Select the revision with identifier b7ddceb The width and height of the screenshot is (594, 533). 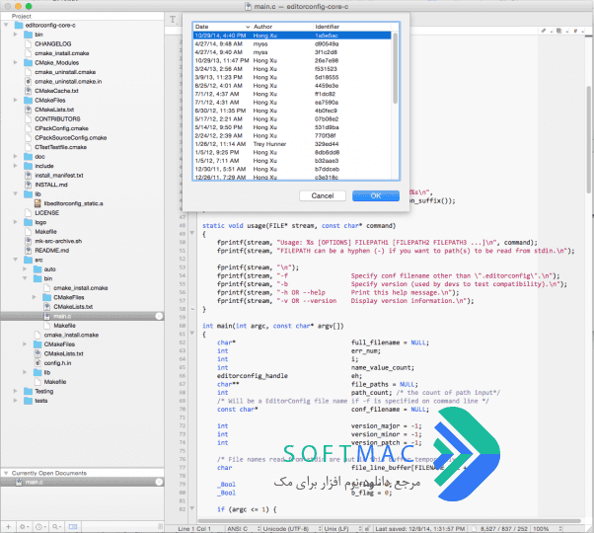pyautogui.click(x=292, y=169)
